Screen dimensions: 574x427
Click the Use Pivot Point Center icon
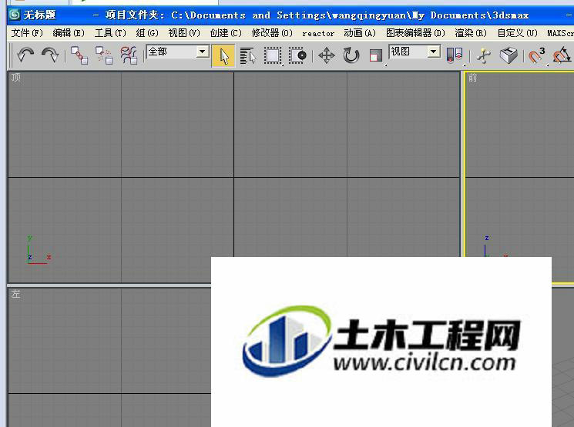pyautogui.click(x=455, y=55)
